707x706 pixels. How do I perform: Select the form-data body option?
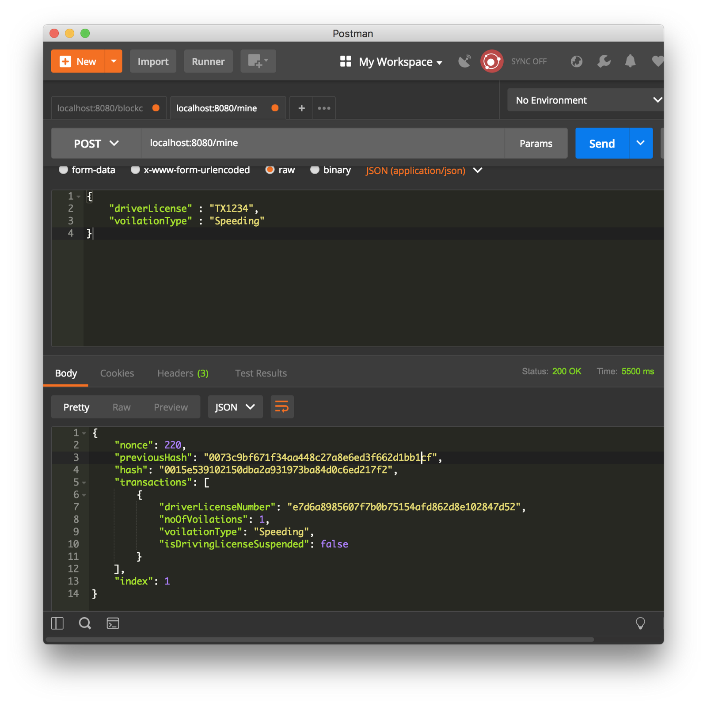click(x=64, y=170)
